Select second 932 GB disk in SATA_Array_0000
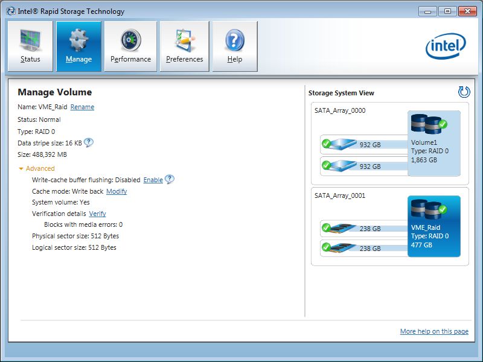 (364, 167)
